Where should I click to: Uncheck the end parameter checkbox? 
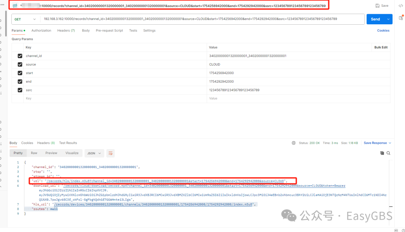click(x=20, y=82)
